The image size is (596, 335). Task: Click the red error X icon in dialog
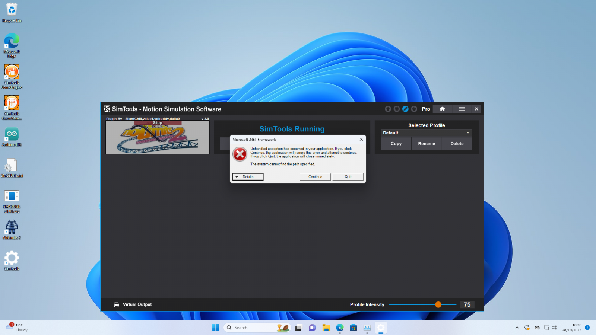(240, 154)
